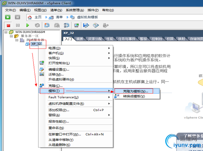Click the XP_32 virtual machine icon
Image resolution: width=203 pixels, height=151 pixels.
pyautogui.click(x=27, y=44)
